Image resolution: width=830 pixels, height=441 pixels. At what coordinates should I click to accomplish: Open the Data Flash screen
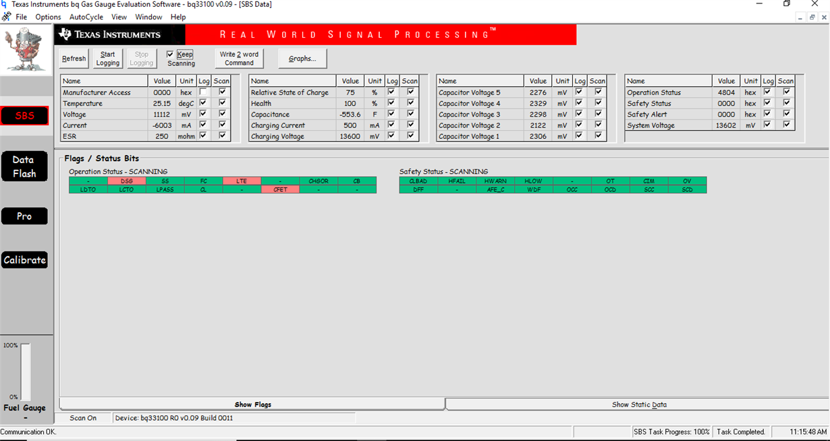pyautogui.click(x=25, y=167)
